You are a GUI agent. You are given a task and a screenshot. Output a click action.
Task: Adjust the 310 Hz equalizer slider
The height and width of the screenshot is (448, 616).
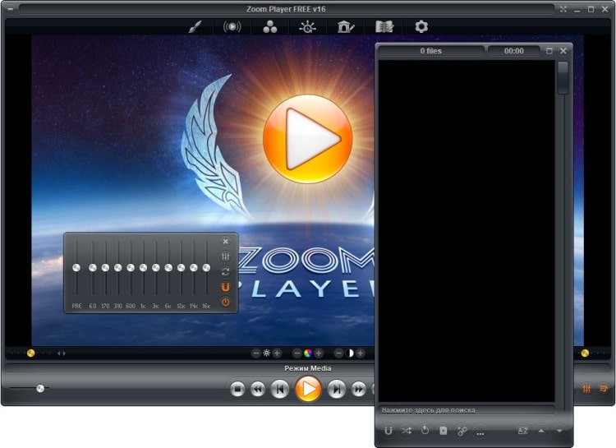pos(117,268)
